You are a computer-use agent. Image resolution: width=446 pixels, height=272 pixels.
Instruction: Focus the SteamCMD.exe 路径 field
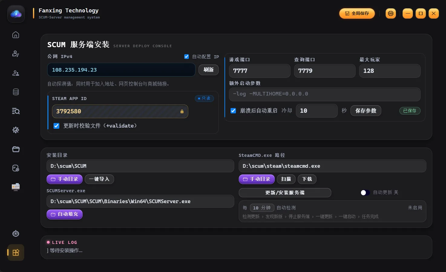tap(333, 166)
